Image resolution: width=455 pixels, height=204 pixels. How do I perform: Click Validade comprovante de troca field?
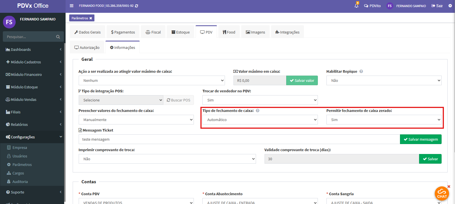tap(342, 159)
